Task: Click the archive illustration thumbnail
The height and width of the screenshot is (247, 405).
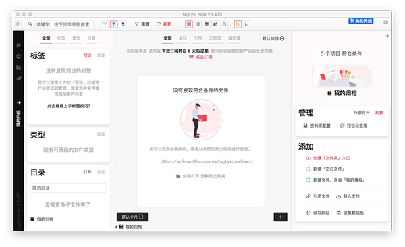Action: pos(342,76)
